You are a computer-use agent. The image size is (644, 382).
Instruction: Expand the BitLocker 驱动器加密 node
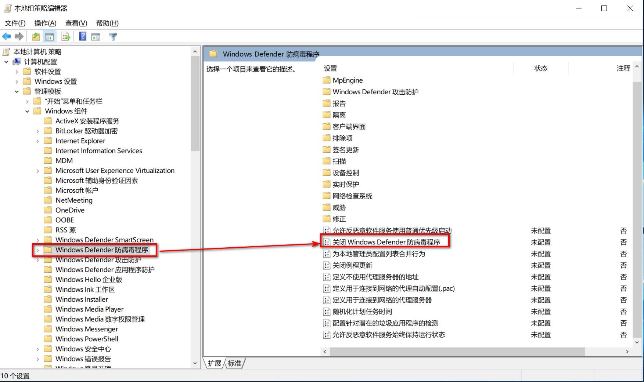[37, 131]
